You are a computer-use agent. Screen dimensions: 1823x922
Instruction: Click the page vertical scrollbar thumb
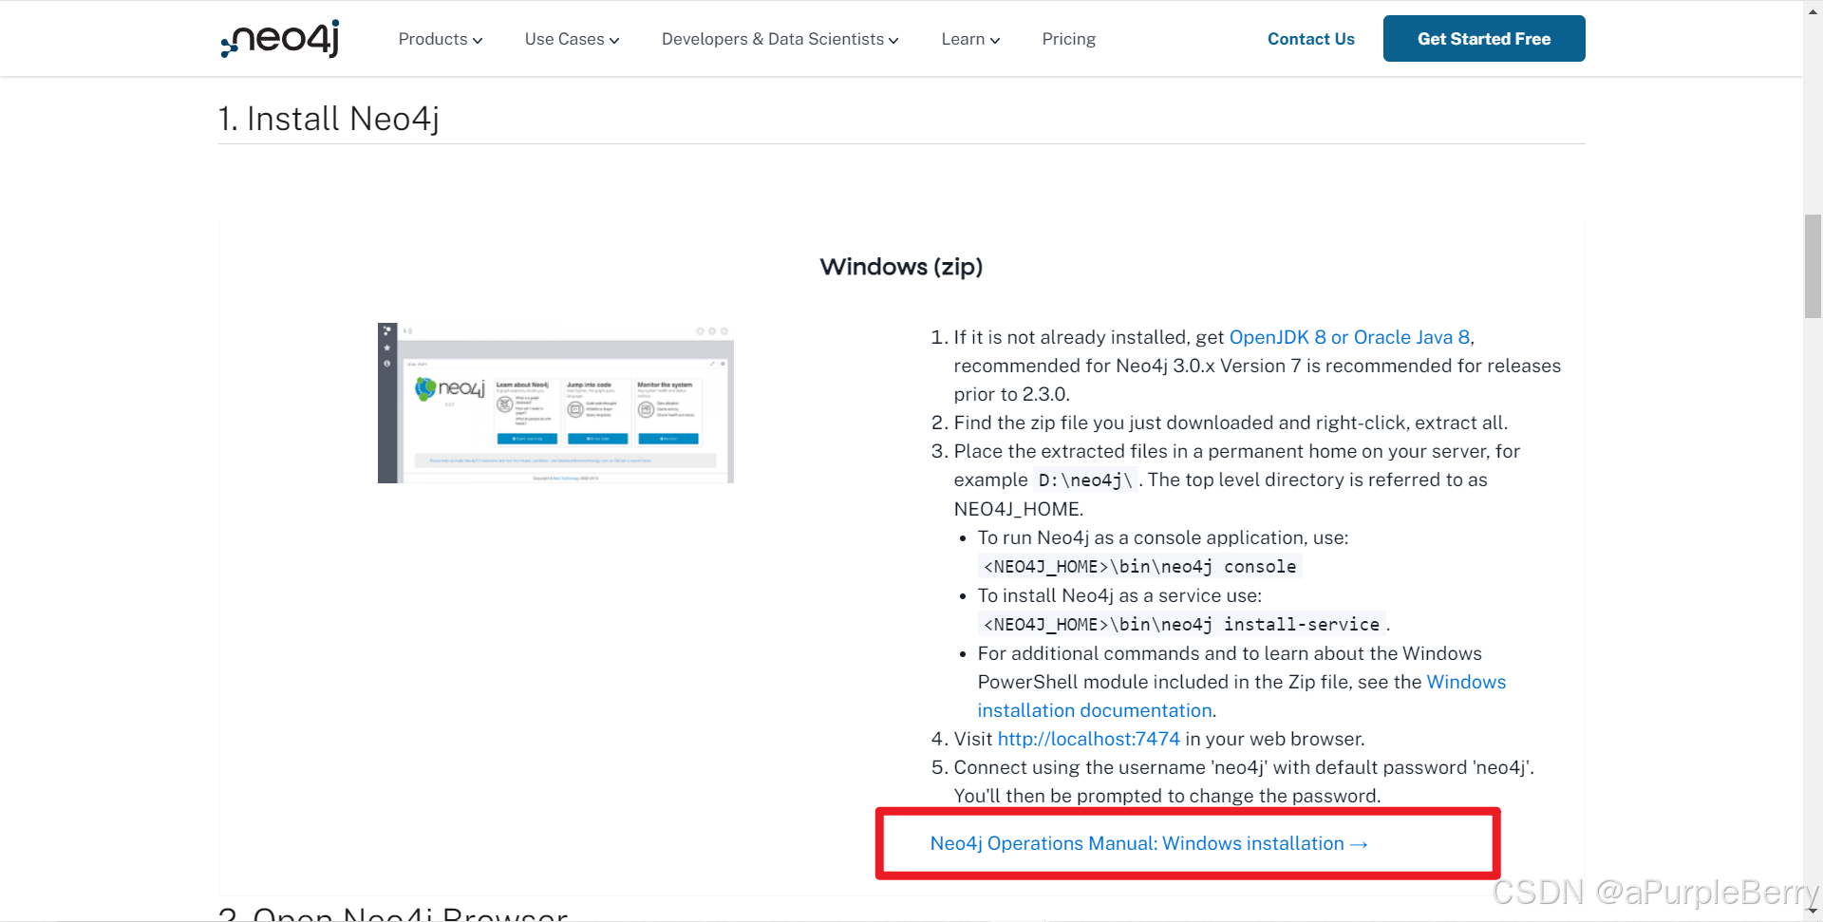(1813, 266)
